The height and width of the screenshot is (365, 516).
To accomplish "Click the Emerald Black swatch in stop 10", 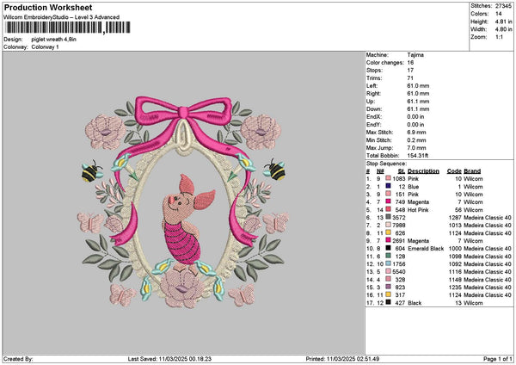I will point(389,248).
